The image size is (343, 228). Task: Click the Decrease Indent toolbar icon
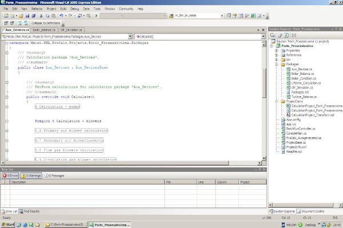[6, 23]
